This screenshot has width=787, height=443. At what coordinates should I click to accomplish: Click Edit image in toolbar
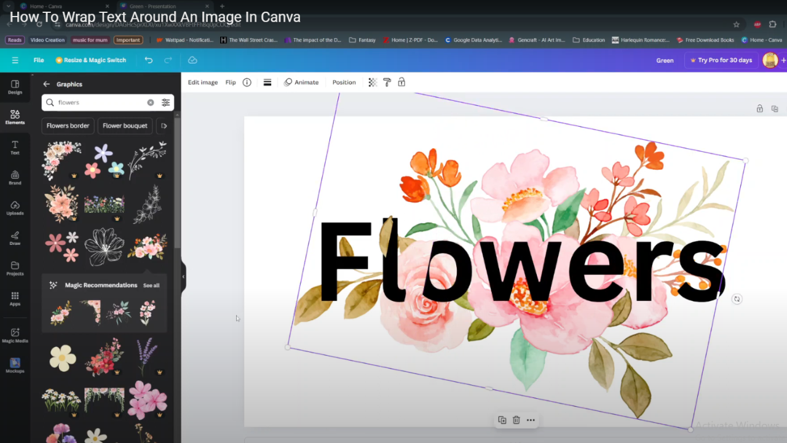coord(203,82)
